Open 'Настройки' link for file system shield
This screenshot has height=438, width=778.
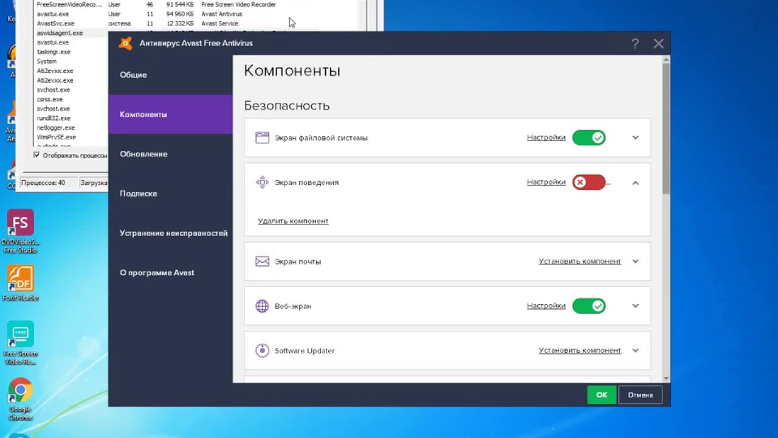click(546, 137)
